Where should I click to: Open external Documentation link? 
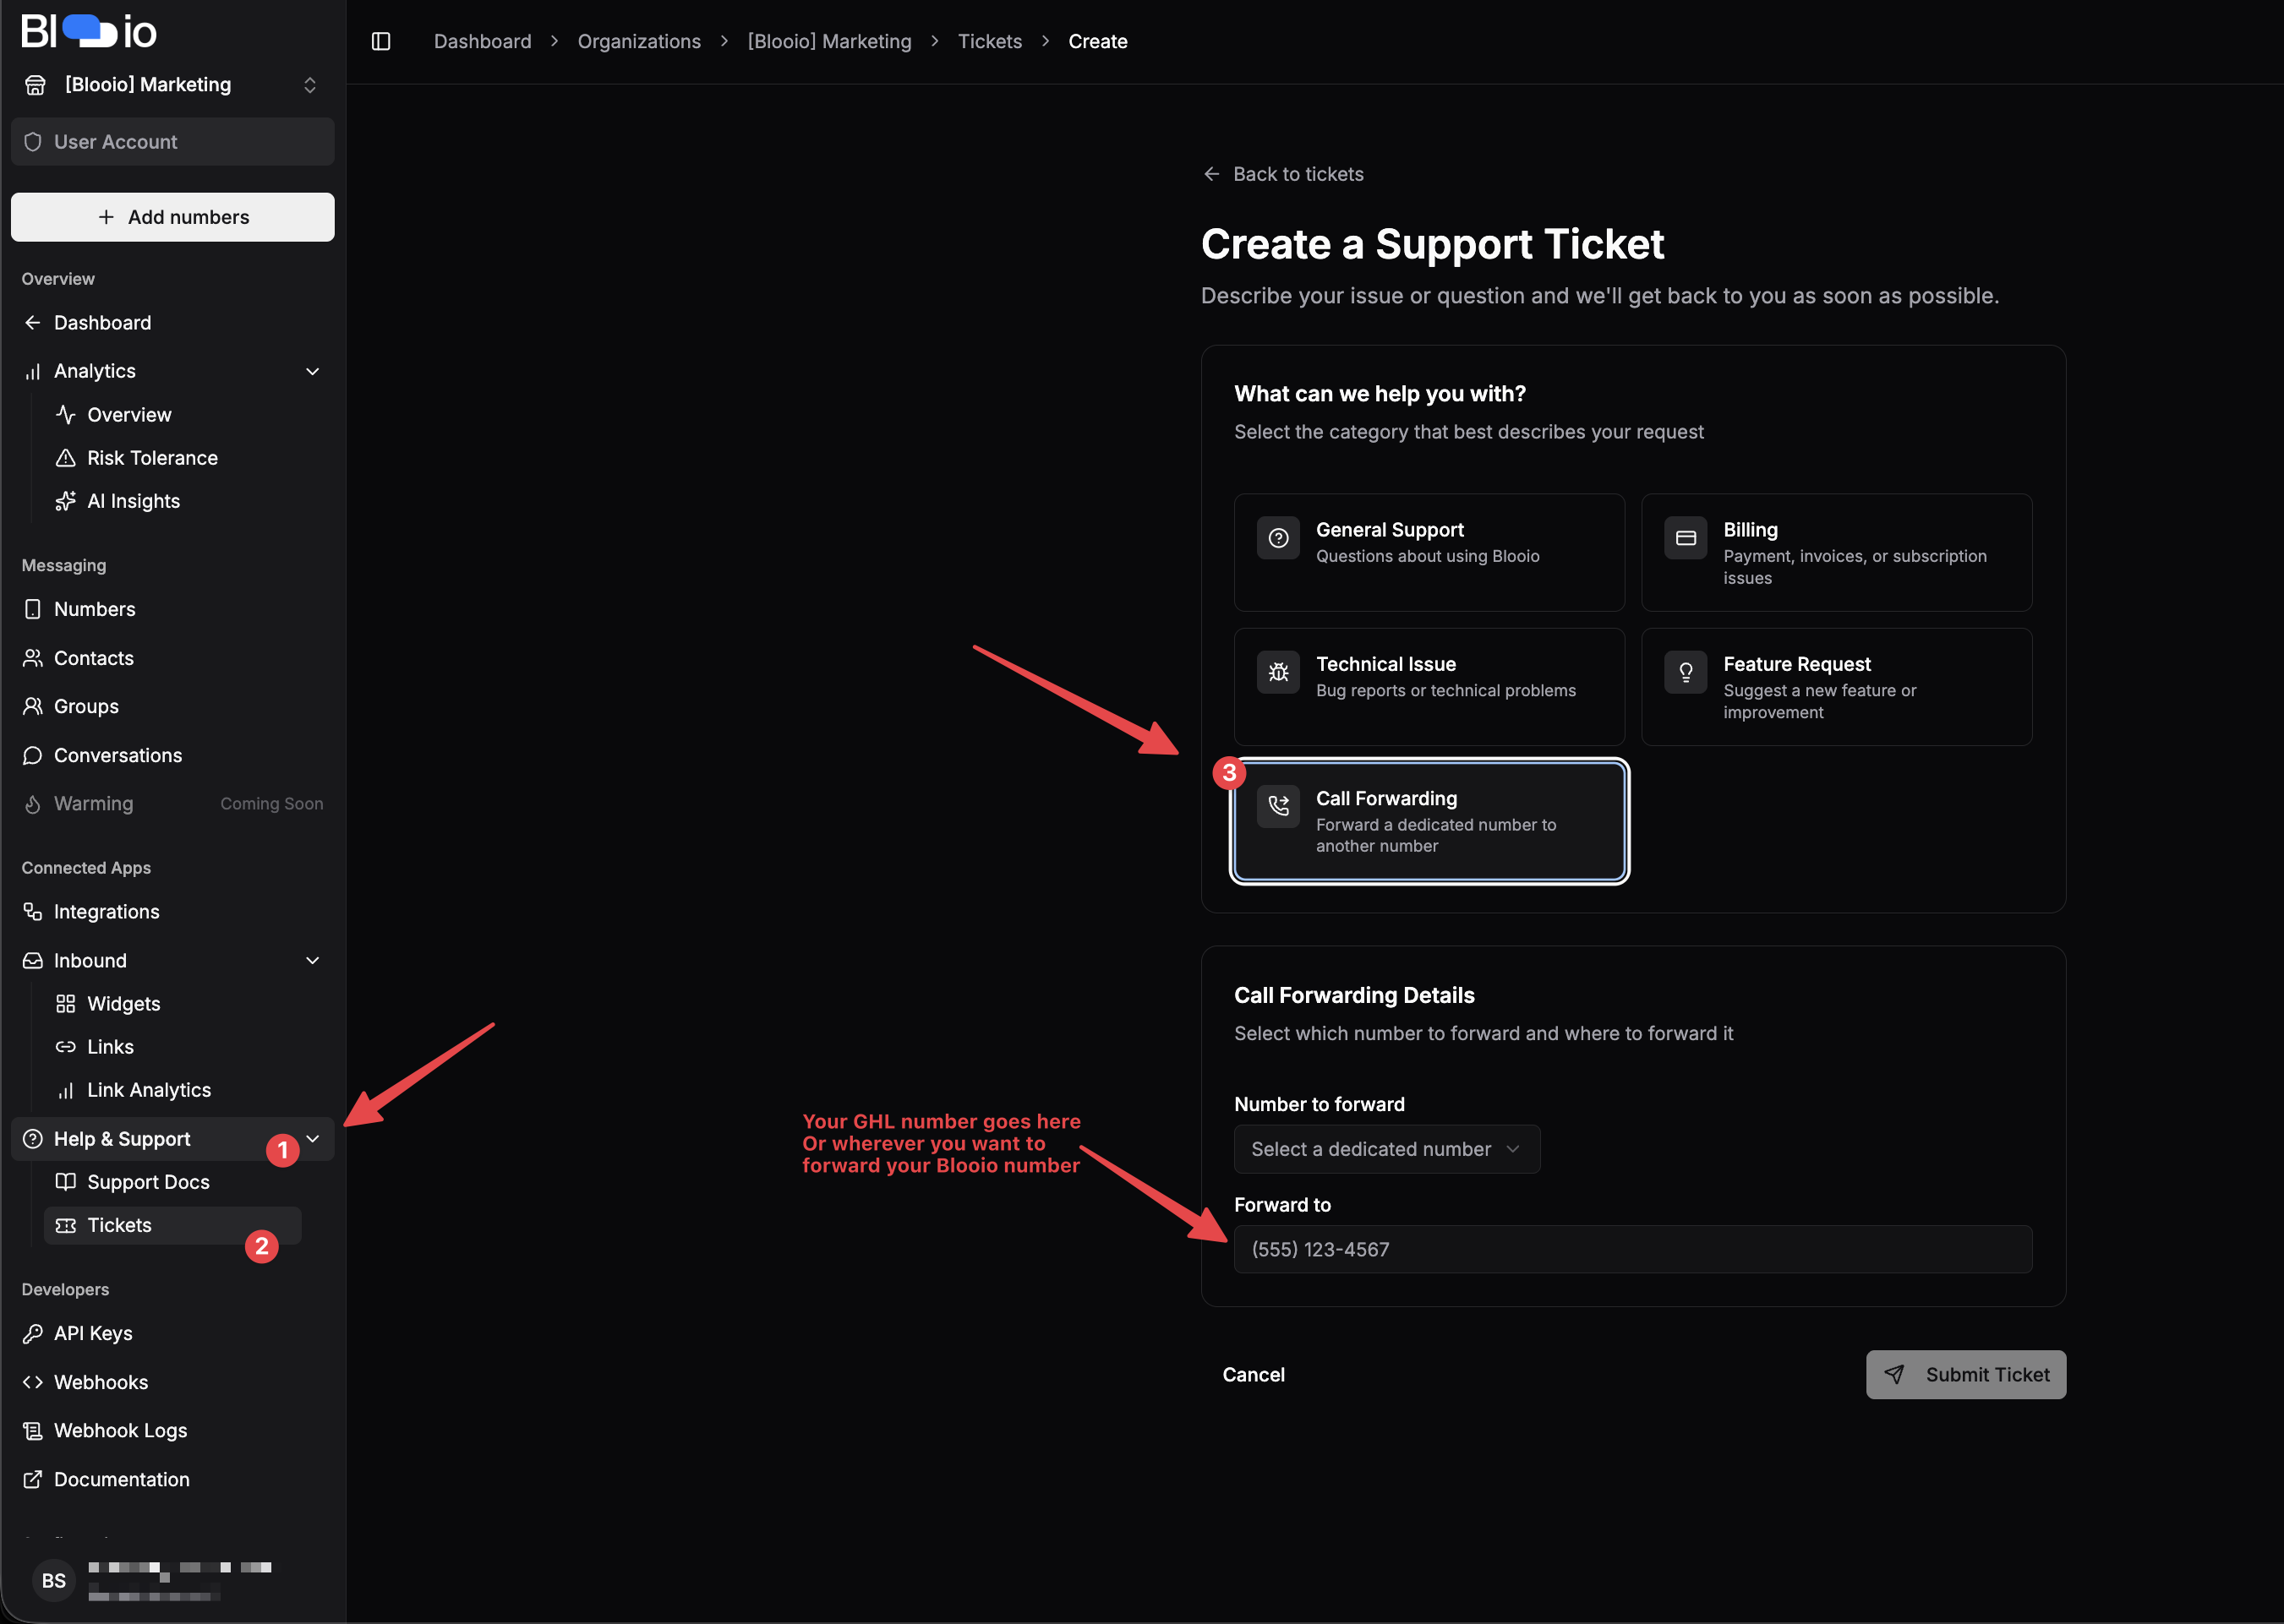click(x=172, y=1479)
